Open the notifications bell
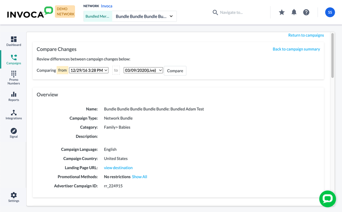 click(294, 12)
